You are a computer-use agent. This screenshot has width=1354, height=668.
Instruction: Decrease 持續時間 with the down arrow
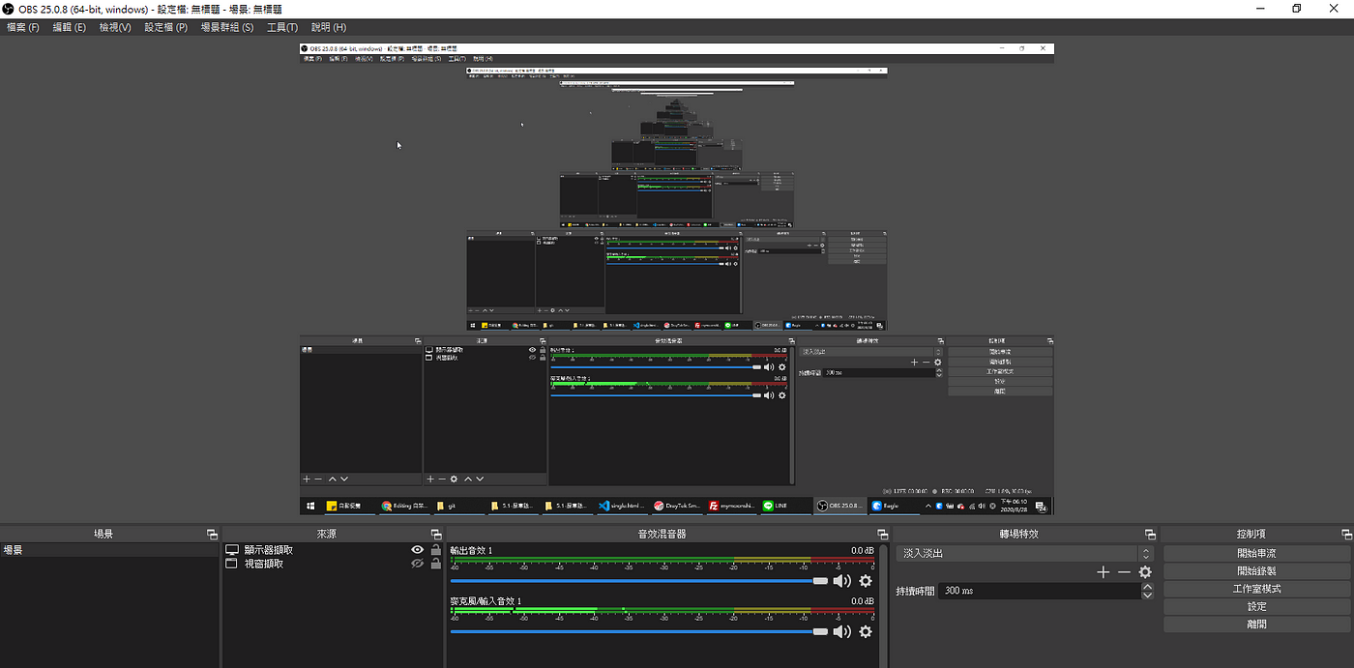point(1147,595)
